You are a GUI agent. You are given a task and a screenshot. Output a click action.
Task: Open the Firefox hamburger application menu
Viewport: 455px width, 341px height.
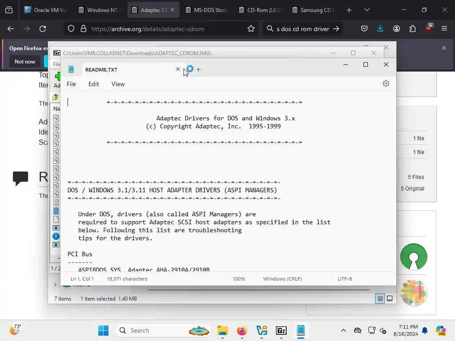(x=444, y=29)
